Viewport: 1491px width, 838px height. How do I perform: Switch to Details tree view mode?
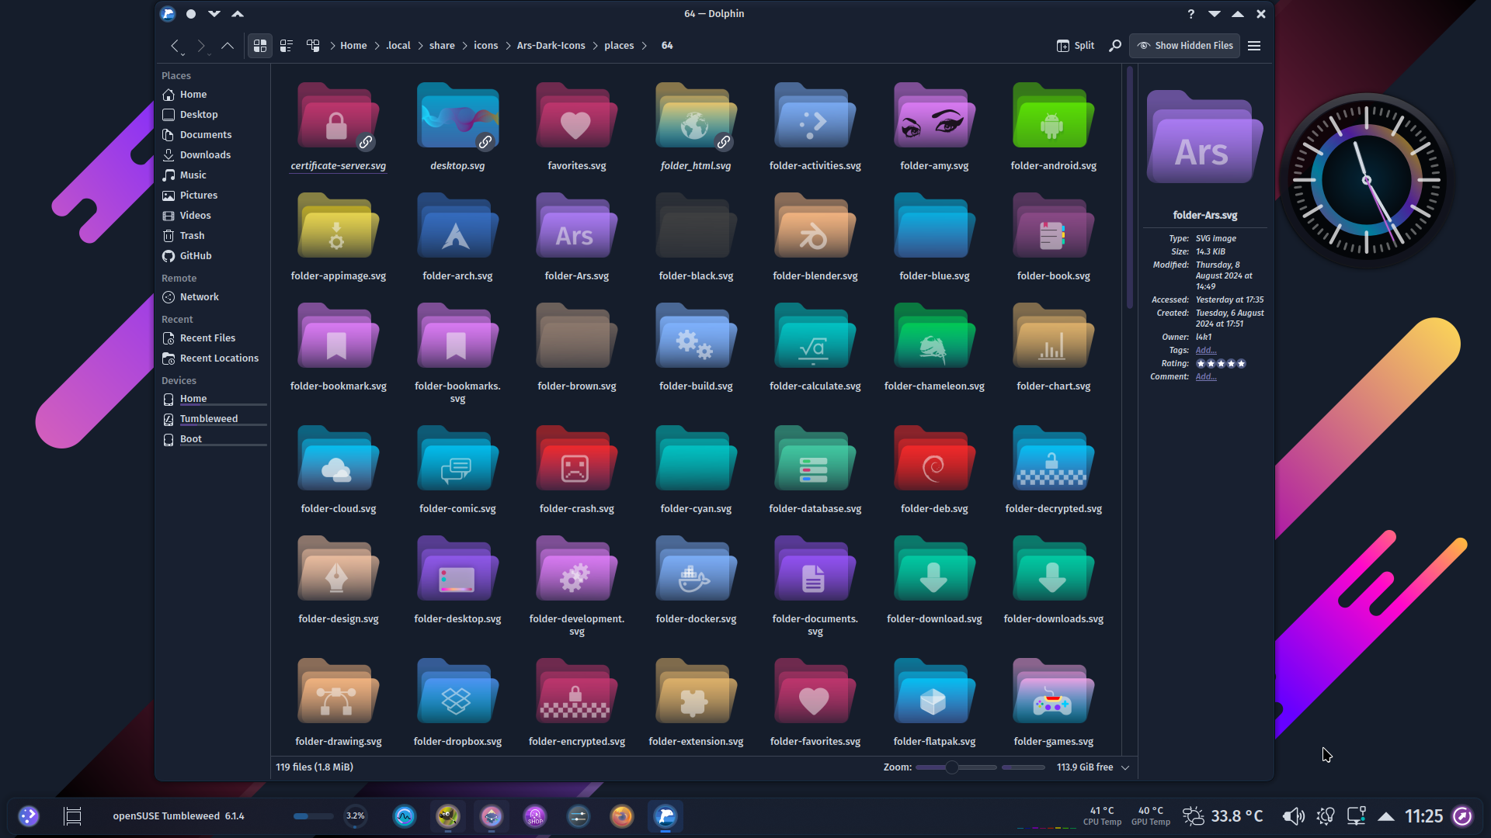coord(313,46)
